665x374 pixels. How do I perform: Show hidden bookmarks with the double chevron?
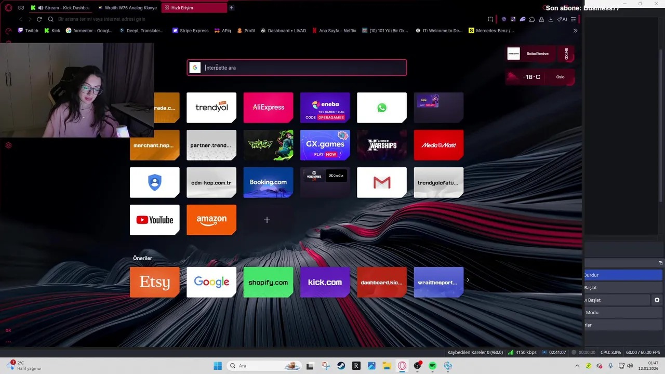575,31
